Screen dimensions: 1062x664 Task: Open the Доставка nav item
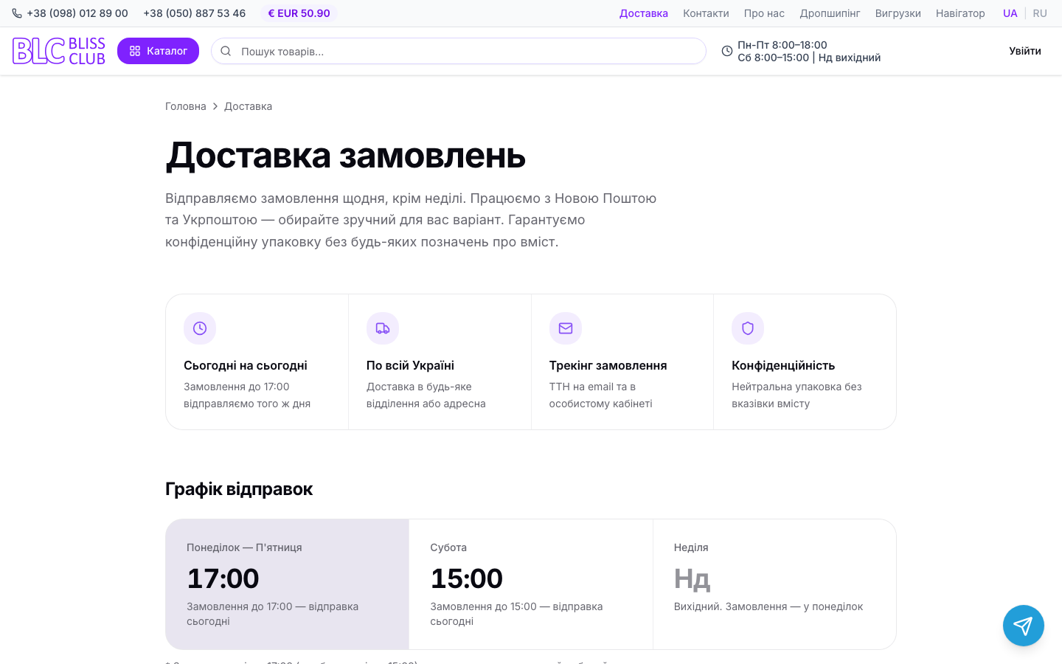644,13
